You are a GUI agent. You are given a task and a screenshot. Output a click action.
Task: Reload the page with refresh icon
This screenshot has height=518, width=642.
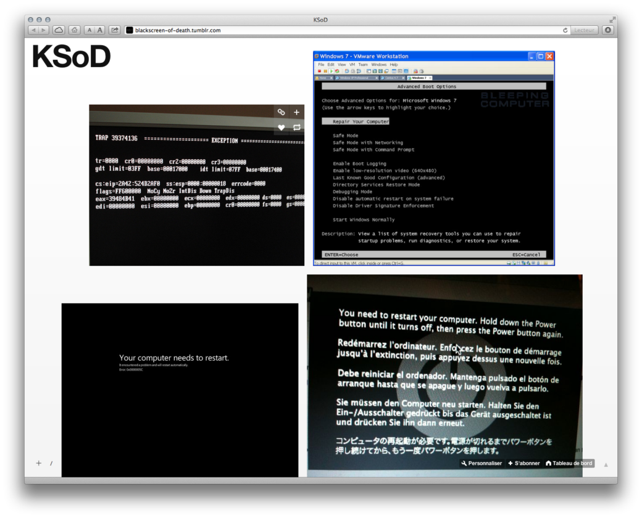pyautogui.click(x=565, y=30)
